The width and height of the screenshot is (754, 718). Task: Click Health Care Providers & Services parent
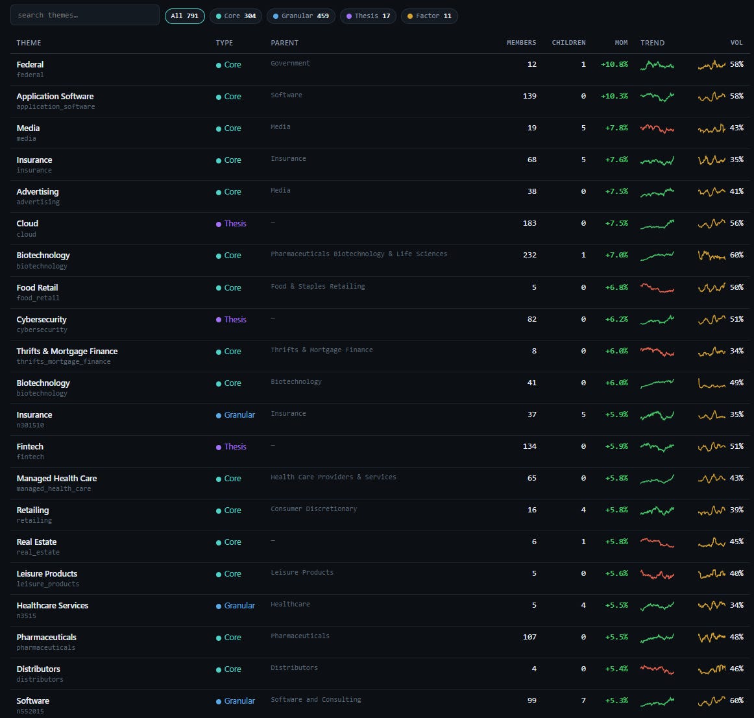point(334,477)
